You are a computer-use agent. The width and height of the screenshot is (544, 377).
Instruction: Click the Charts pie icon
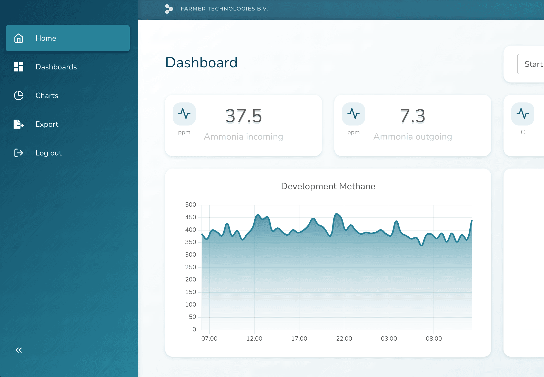click(19, 96)
